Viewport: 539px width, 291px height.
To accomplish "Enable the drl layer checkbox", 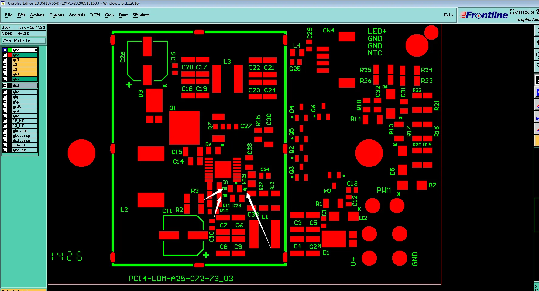I will (5, 85).
